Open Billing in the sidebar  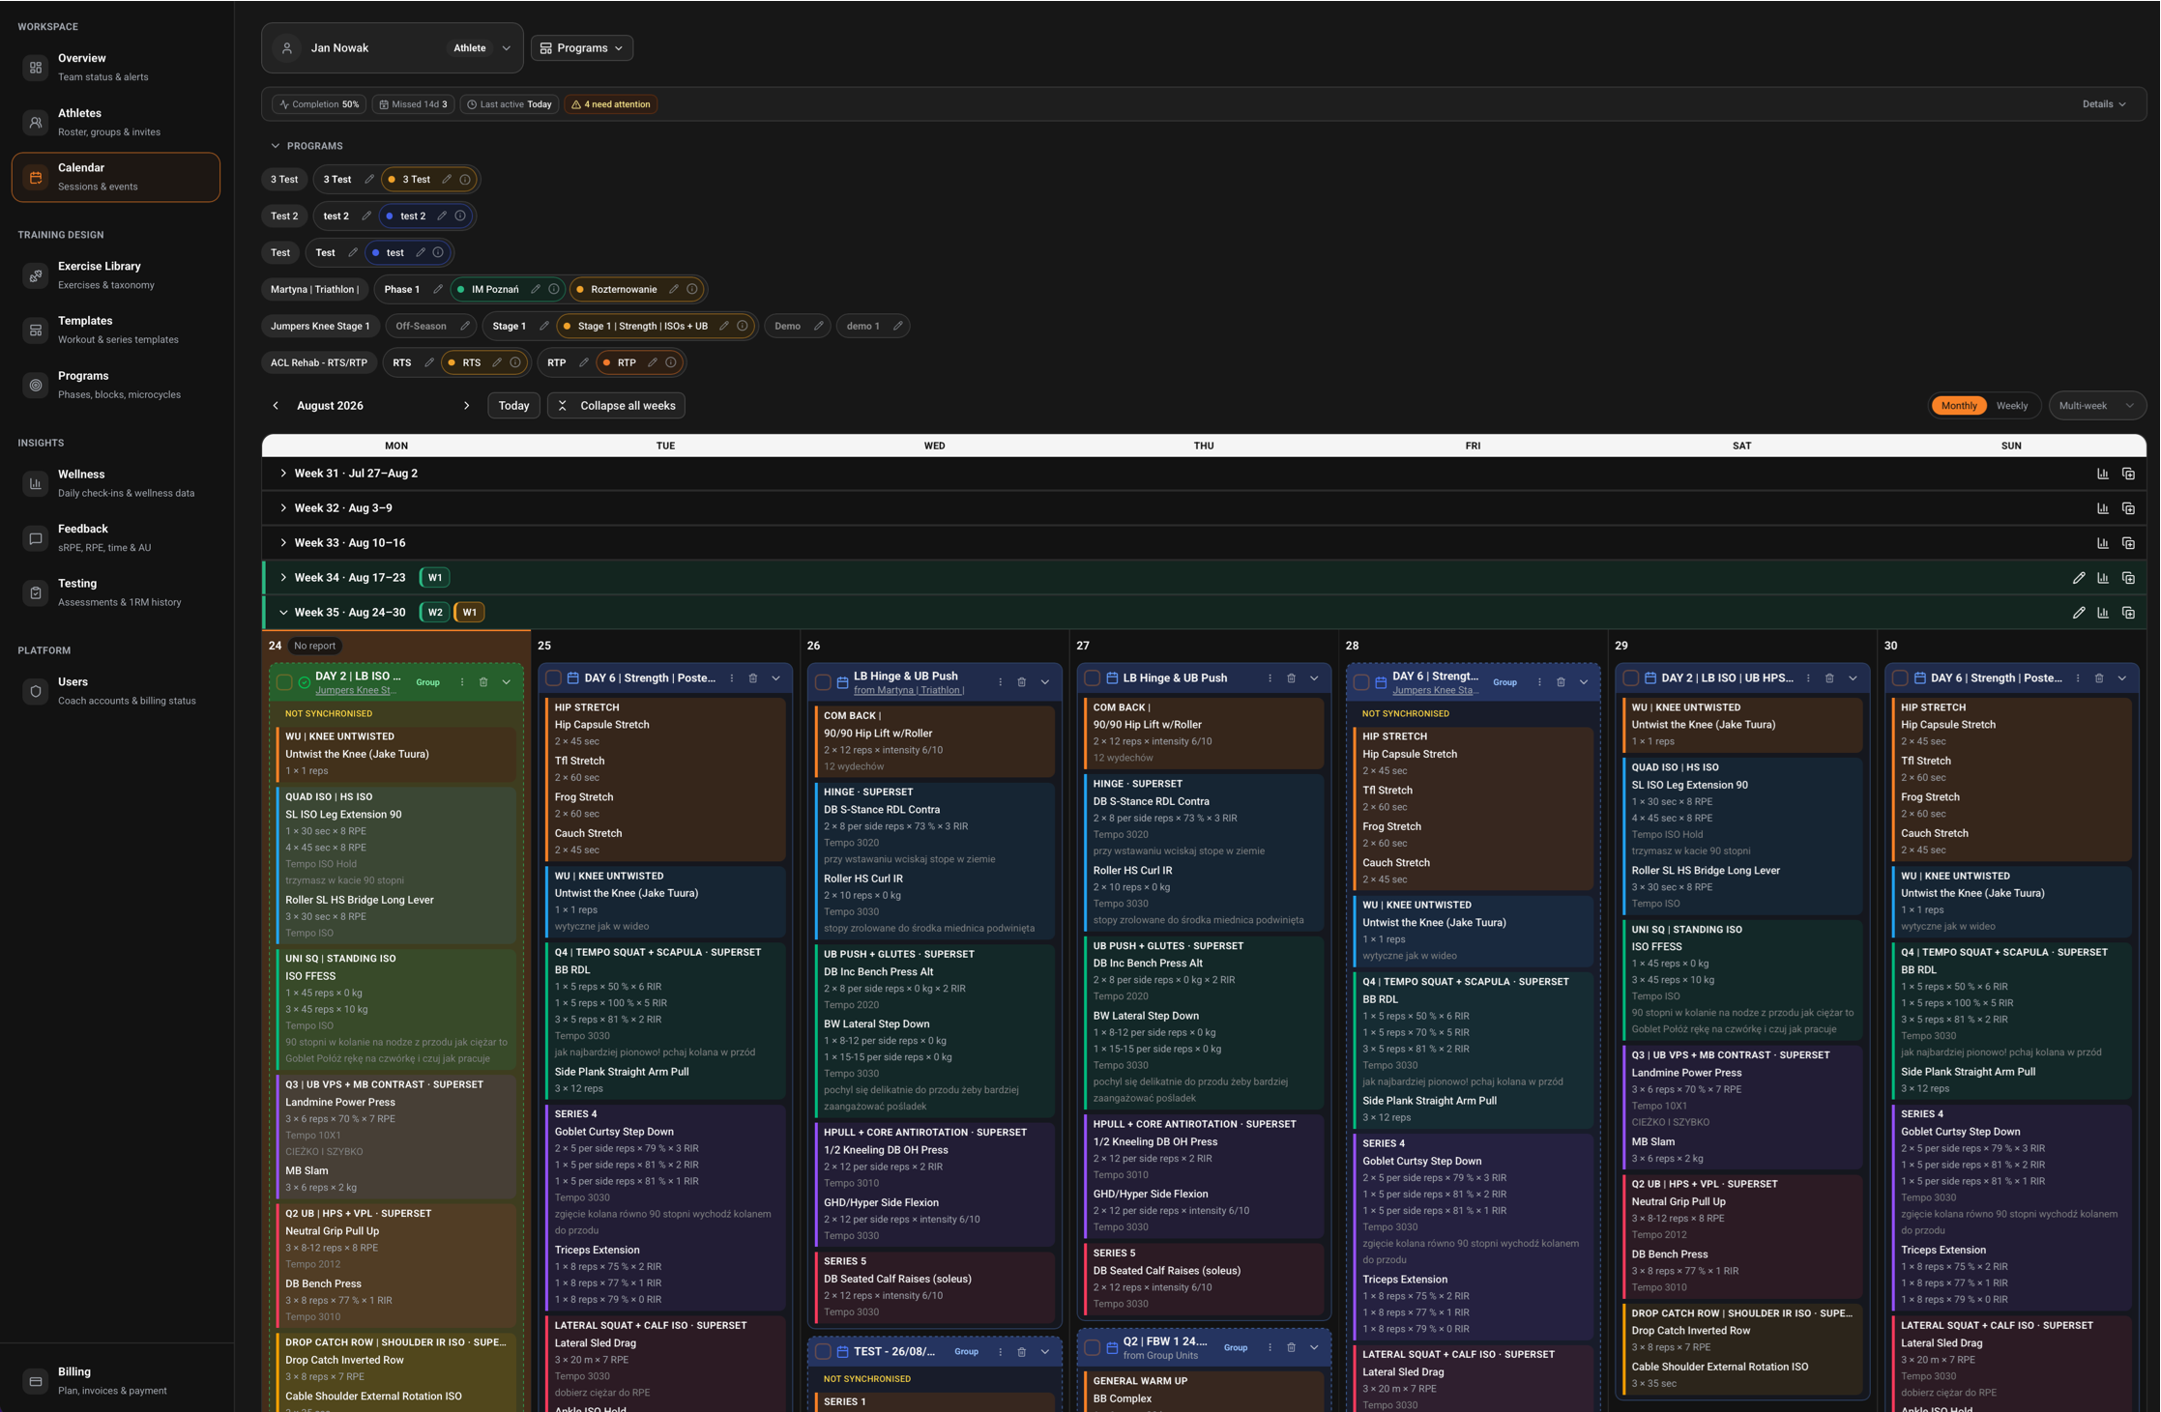coord(116,1381)
